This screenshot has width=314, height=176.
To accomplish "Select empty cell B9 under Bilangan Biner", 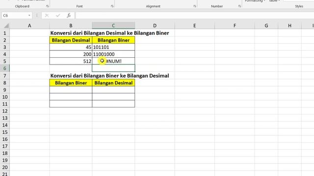I will tap(71, 90).
